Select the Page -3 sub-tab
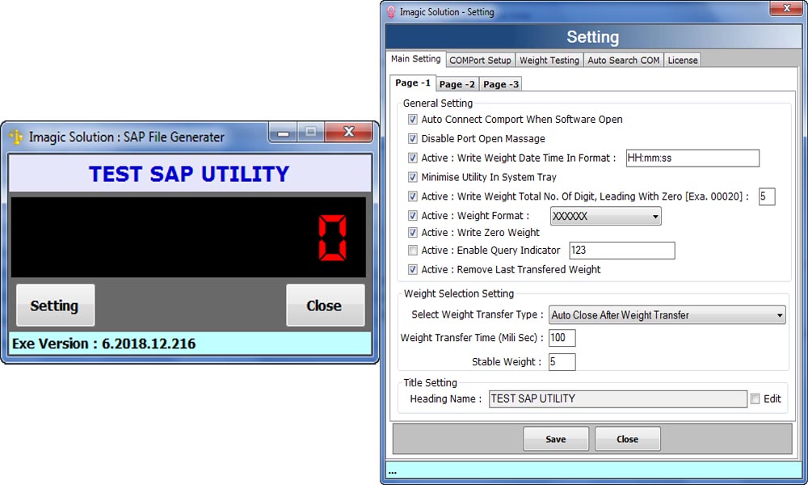Viewport: 808px width, 485px height. pyautogui.click(x=501, y=84)
